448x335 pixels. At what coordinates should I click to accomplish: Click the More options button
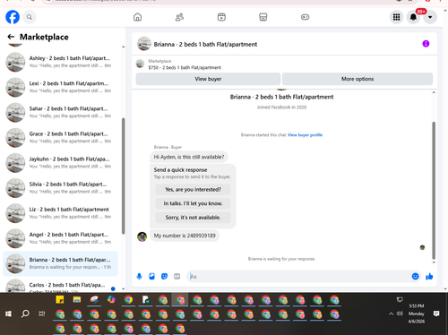click(x=358, y=79)
